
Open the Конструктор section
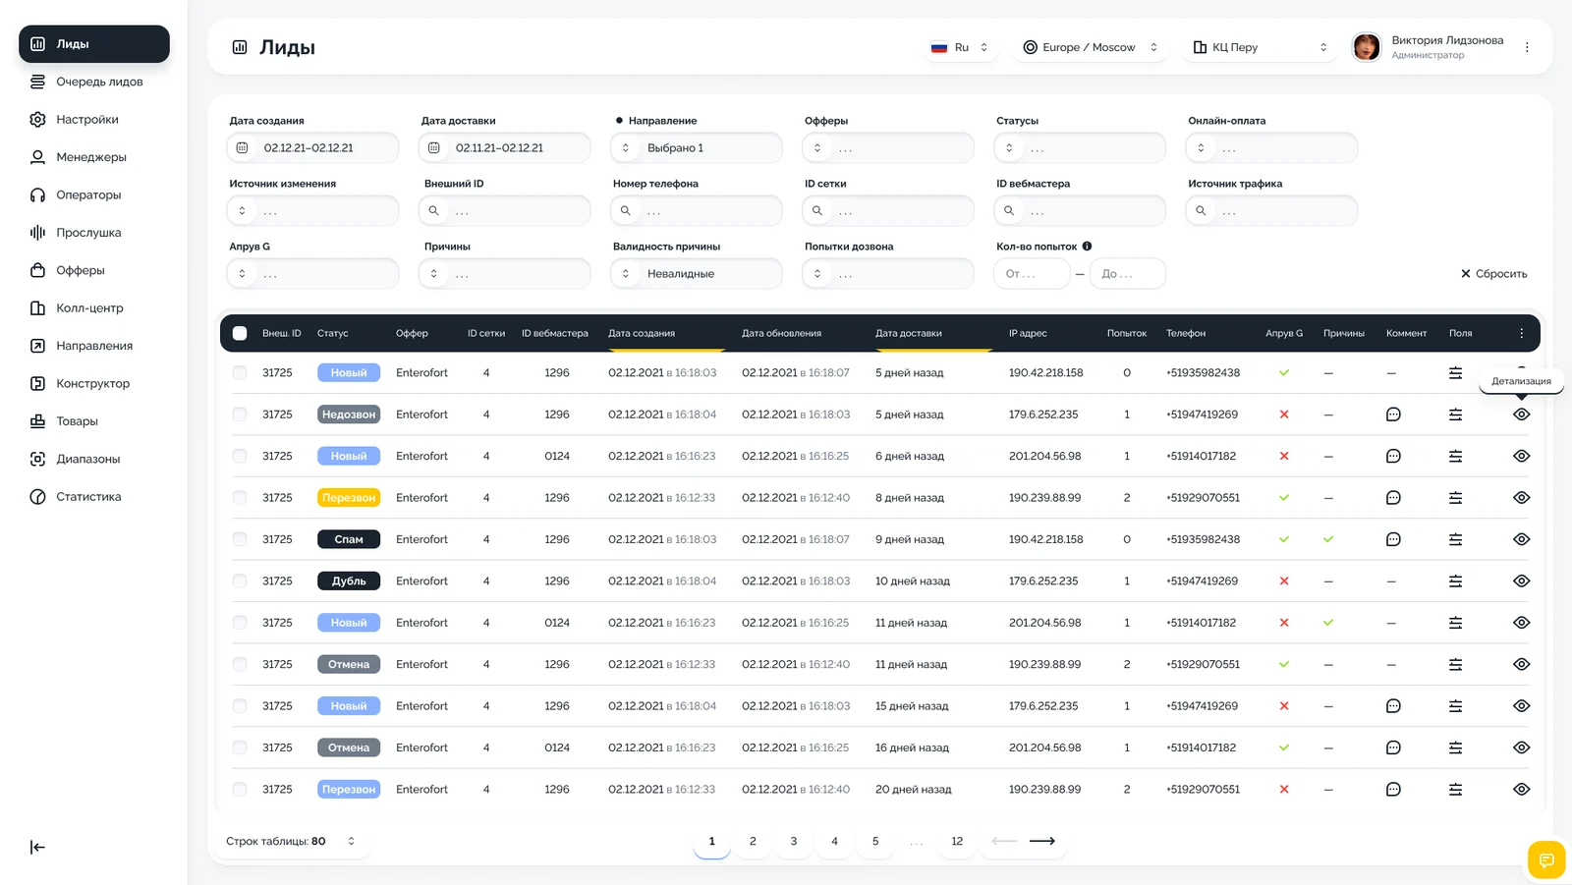click(x=92, y=383)
